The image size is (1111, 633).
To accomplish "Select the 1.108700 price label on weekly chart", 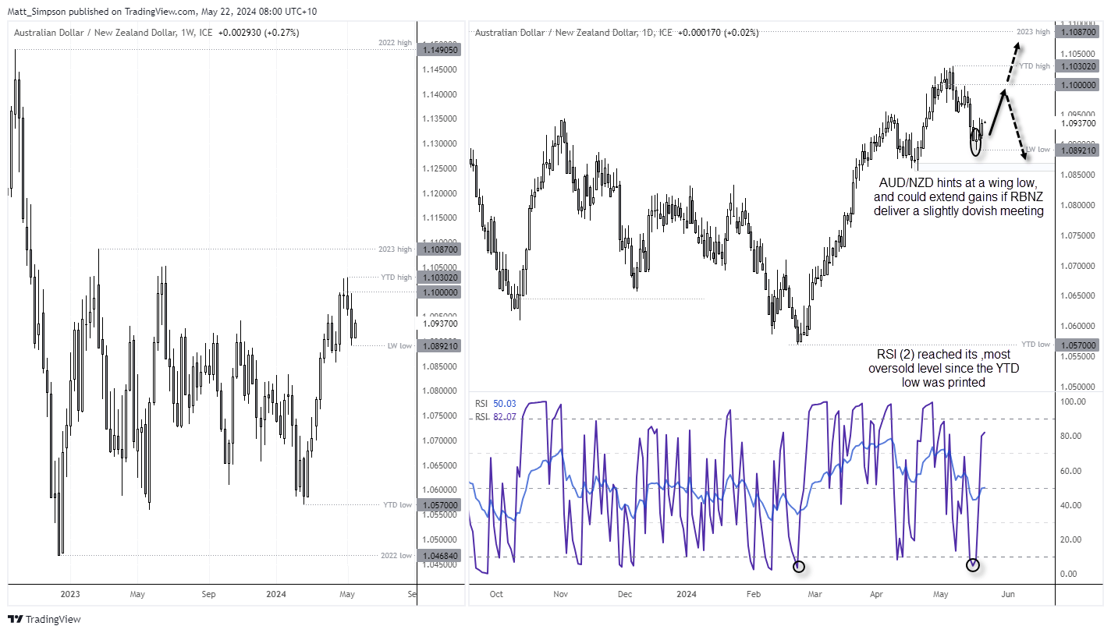I will click(x=440, y=249).
